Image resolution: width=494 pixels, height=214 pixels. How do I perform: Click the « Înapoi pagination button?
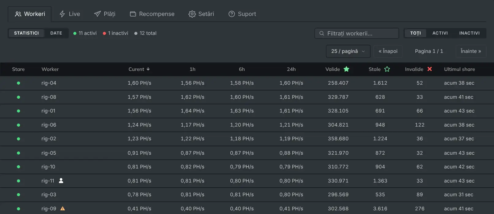click(388, 51)
